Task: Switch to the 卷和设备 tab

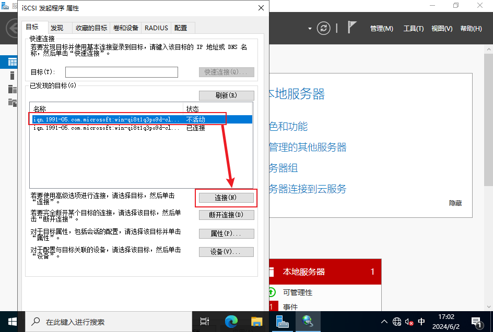Action: pos(125,28)
